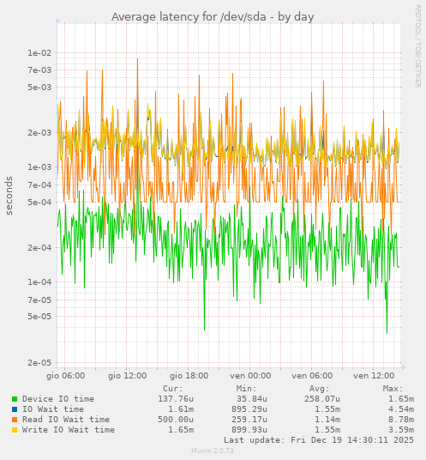Select the 'IO Wait time' legend label
The height and width of the screenshot is (460, 426).
click(x=53, y=409)
